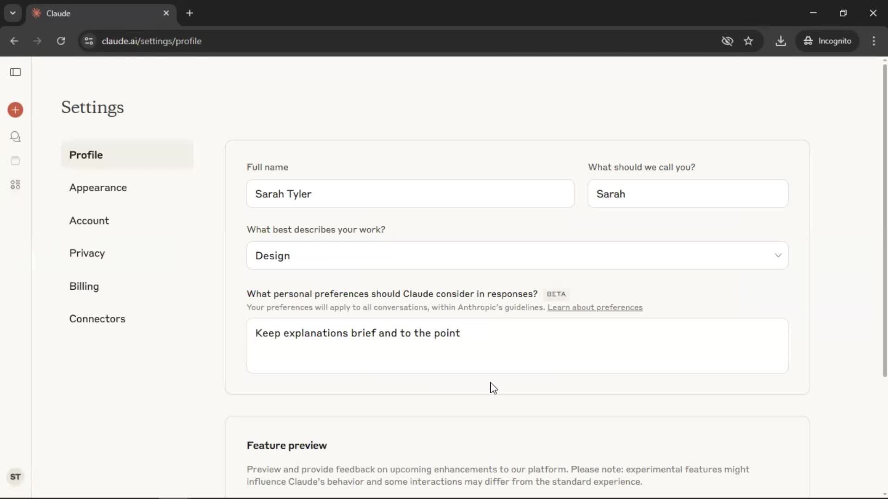Click the address bar URL
The height and width of the screenshot is (499, 888).
click(x=152, y=41)
